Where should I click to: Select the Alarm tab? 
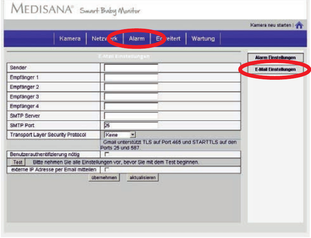pos(136,39)
